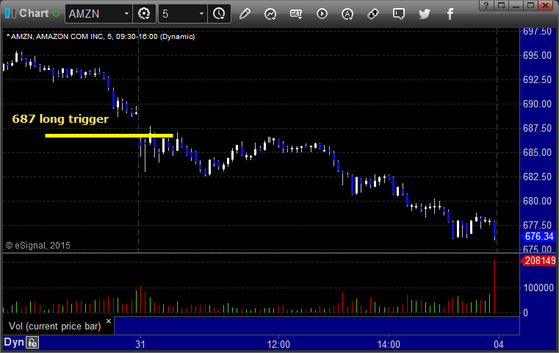This screenshot has width=559, height=353.
Task: Click the 12:00 time axis label
Action: tap(278, 344)
